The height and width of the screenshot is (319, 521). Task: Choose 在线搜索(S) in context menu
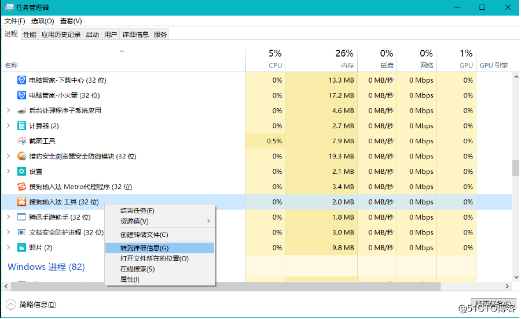pos(160,269)
